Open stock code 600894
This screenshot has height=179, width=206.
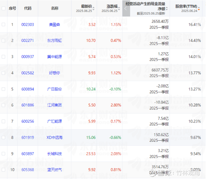click(28, 89)
